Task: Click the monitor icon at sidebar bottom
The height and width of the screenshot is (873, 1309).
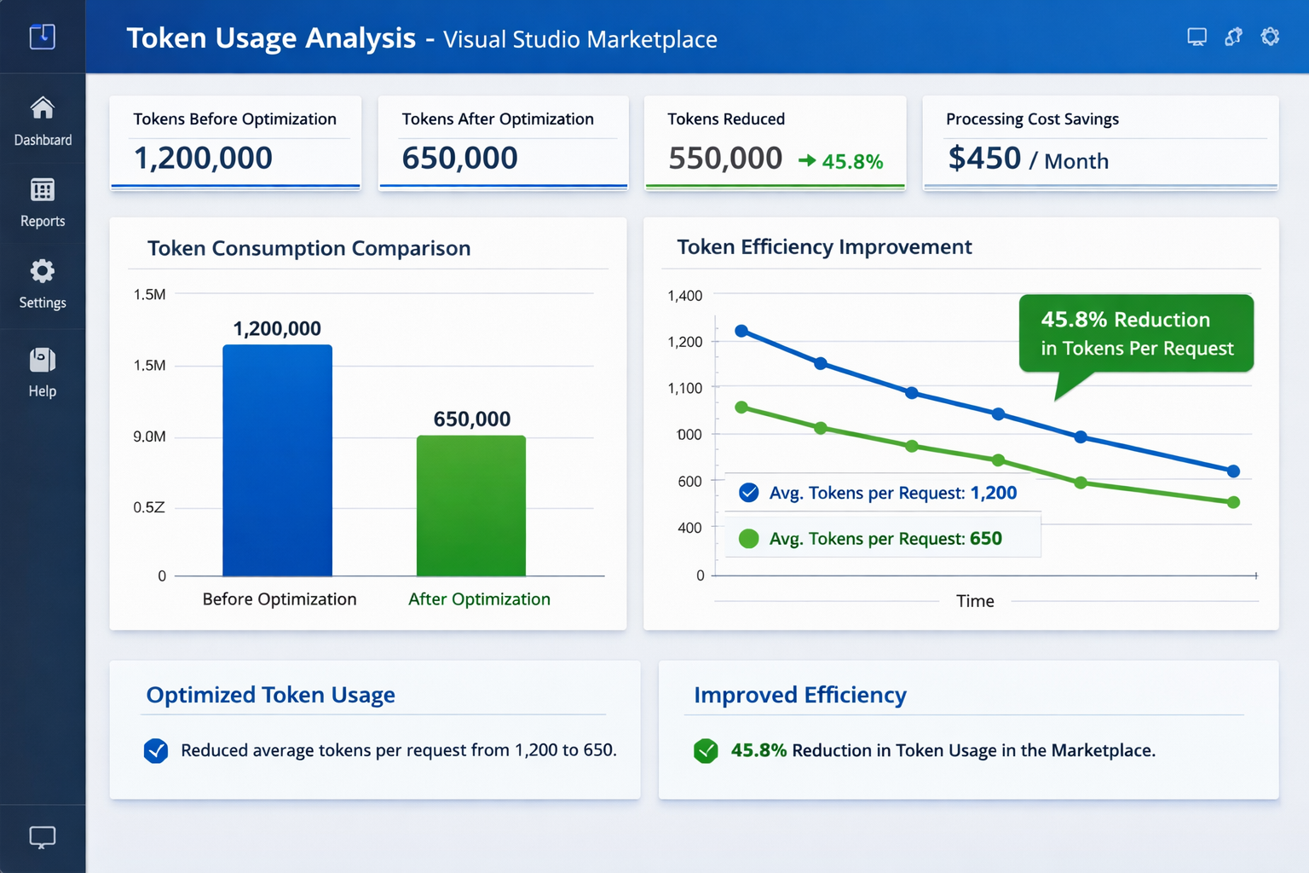Action: [x=43, y=837]
